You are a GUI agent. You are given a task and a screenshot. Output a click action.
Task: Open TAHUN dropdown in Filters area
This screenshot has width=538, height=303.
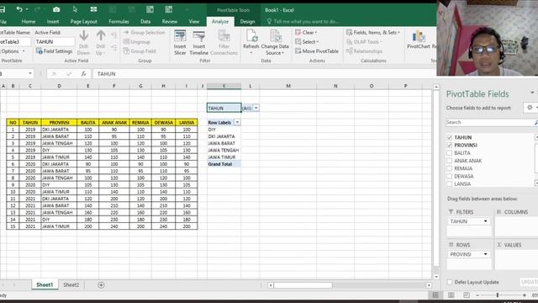pos(485,221)
